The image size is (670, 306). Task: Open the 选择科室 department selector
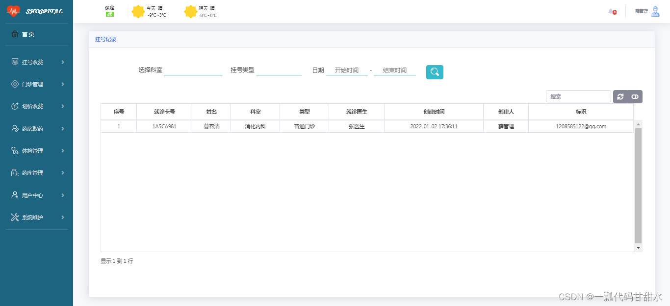tap(193, 70)
